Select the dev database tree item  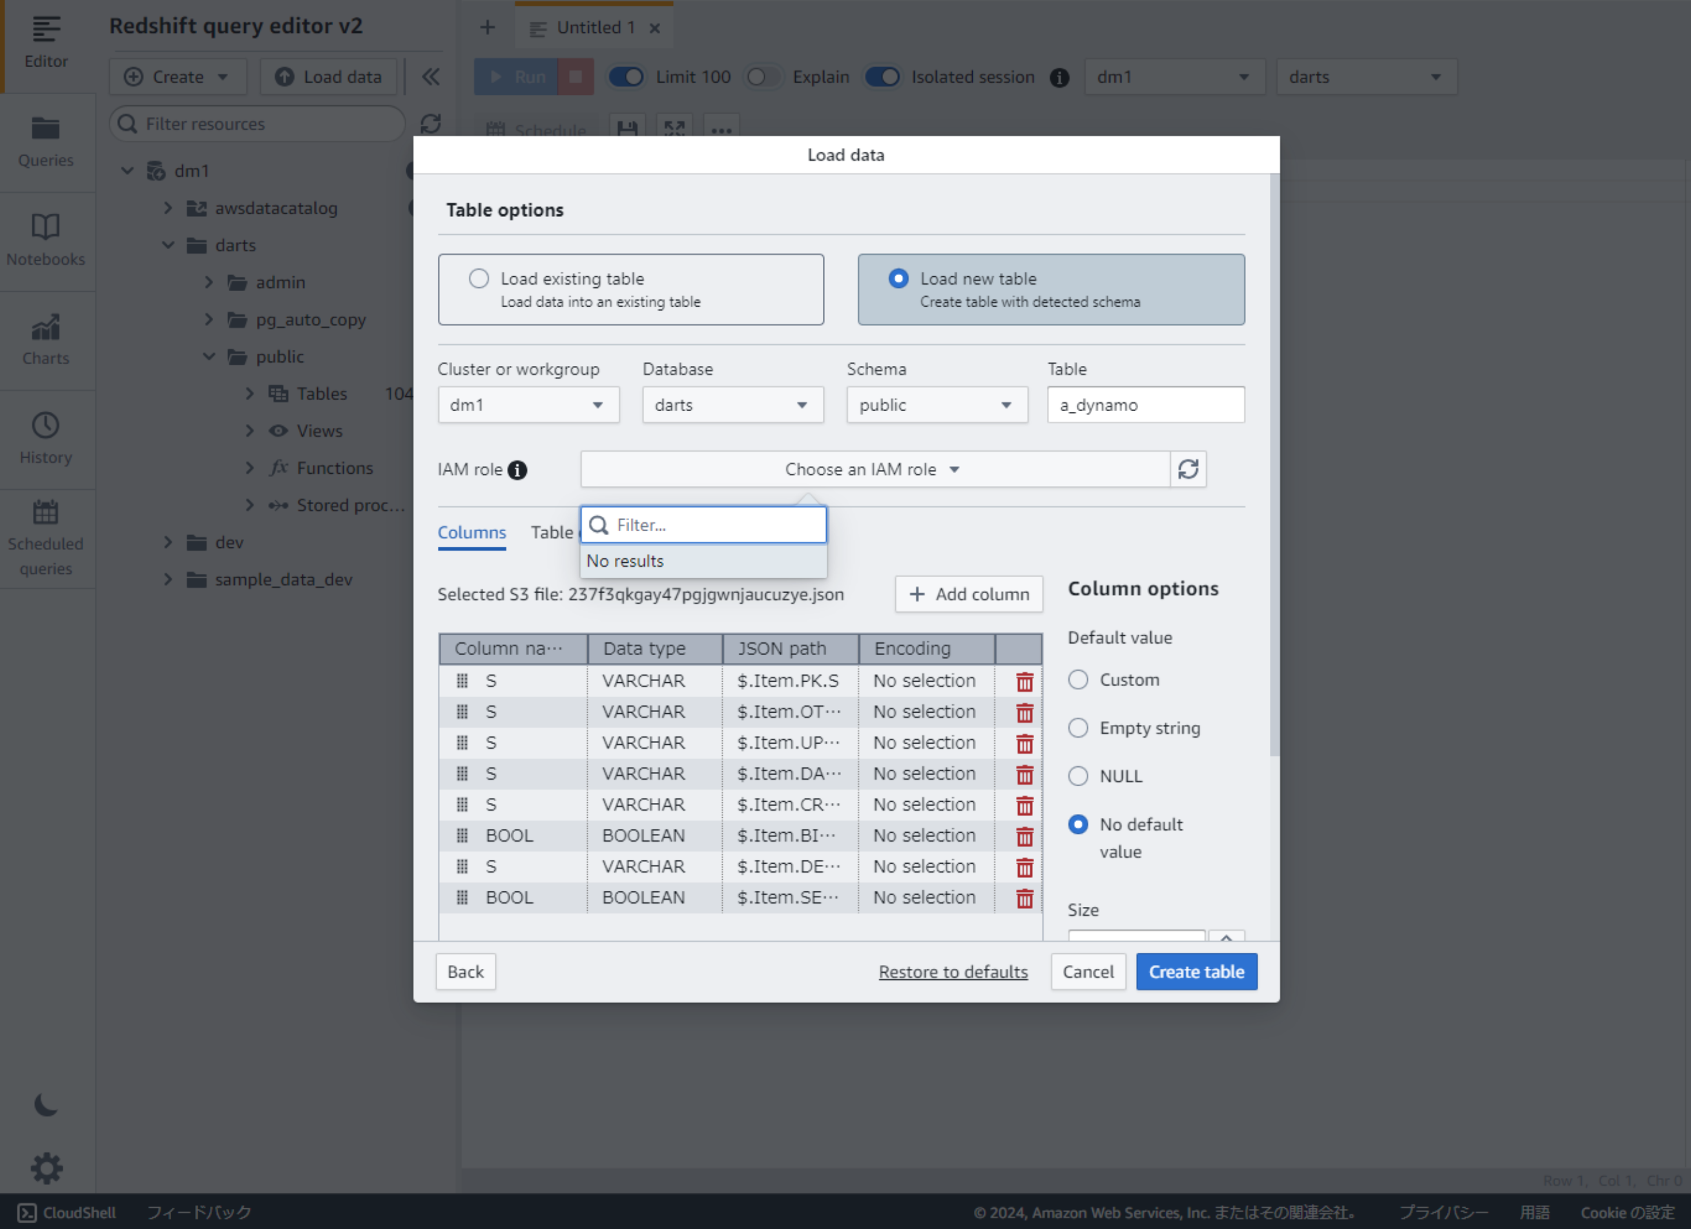[x=229, y=543]
